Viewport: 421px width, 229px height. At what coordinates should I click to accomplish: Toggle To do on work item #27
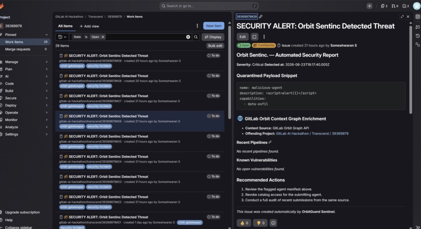214,96
